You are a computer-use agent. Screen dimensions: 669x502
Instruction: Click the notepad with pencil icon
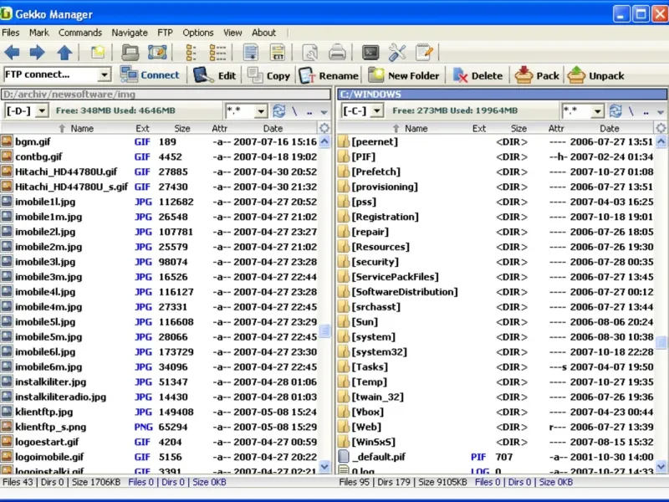424,53
